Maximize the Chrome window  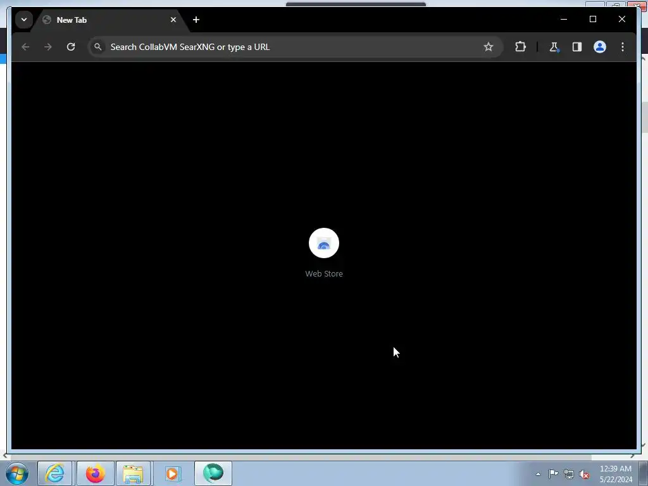point(592,19)
